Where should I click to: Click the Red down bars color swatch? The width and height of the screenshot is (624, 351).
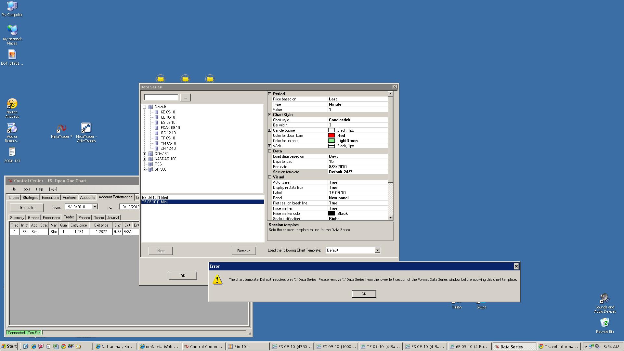pos(331,136)
